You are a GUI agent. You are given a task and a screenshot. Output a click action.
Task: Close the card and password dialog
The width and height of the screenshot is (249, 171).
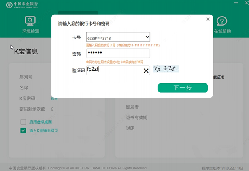tap(208, 19)
